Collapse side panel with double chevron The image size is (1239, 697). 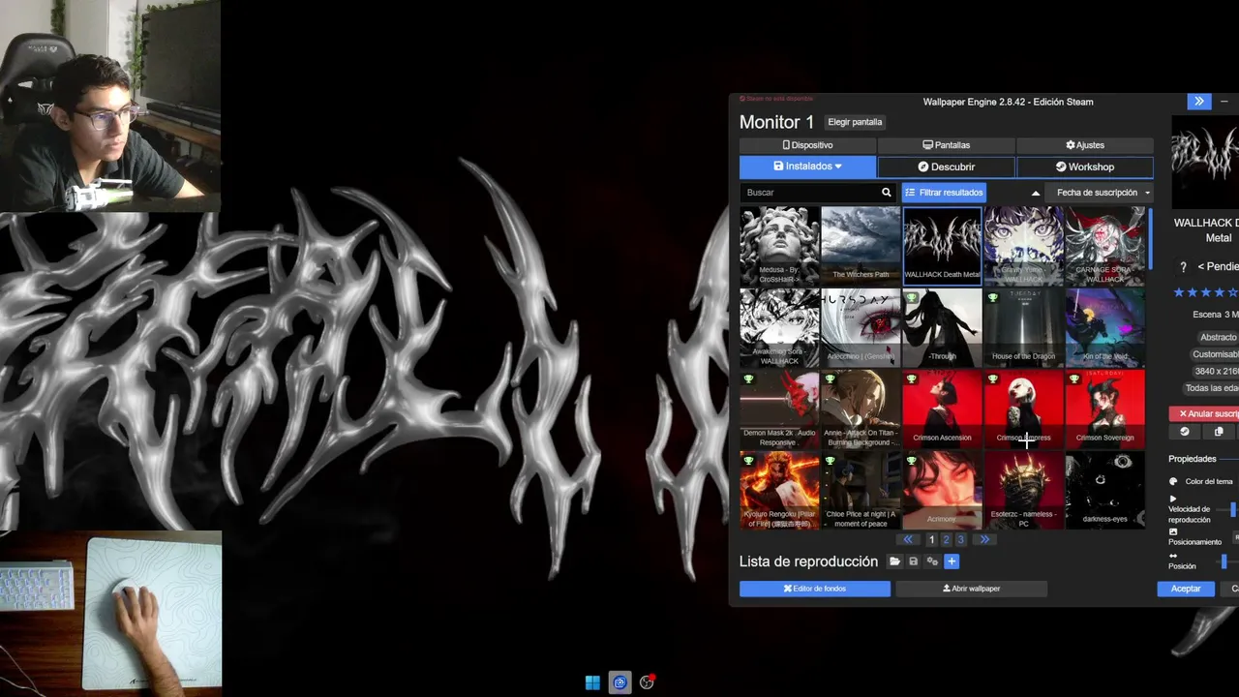point(1198,101)
